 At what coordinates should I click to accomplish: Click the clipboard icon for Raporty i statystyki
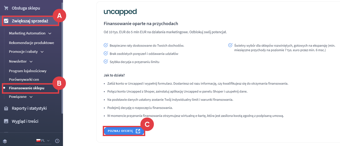(6, 108)
